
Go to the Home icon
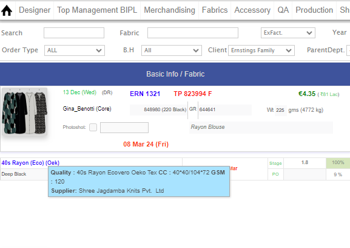[7, 10]
